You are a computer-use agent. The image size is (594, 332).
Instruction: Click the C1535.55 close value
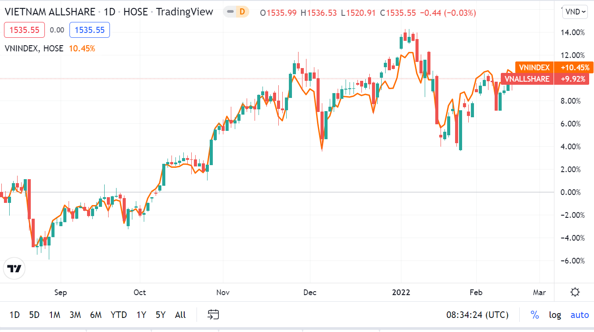(398, 13)
